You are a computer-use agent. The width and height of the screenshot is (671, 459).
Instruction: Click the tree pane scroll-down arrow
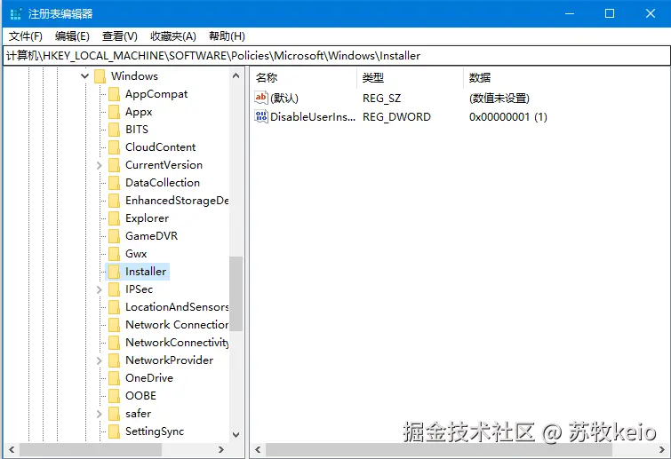236,435
